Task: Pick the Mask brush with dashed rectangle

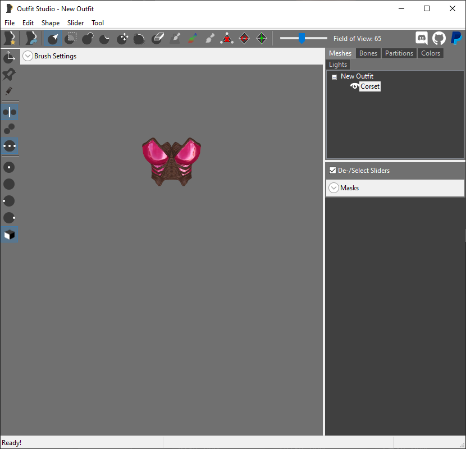Action: coord(71,38)
